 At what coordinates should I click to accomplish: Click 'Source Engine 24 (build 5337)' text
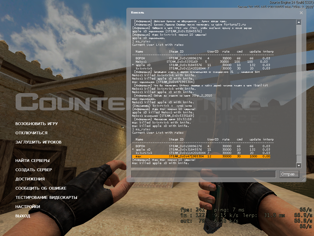tap(291, 2)
